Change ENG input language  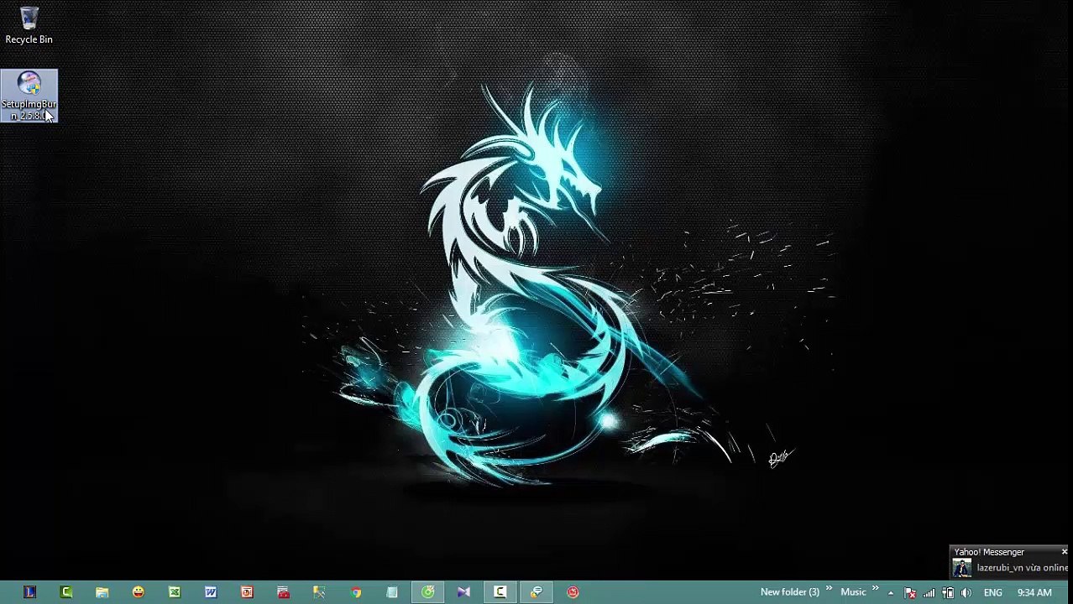coord(993,593)
